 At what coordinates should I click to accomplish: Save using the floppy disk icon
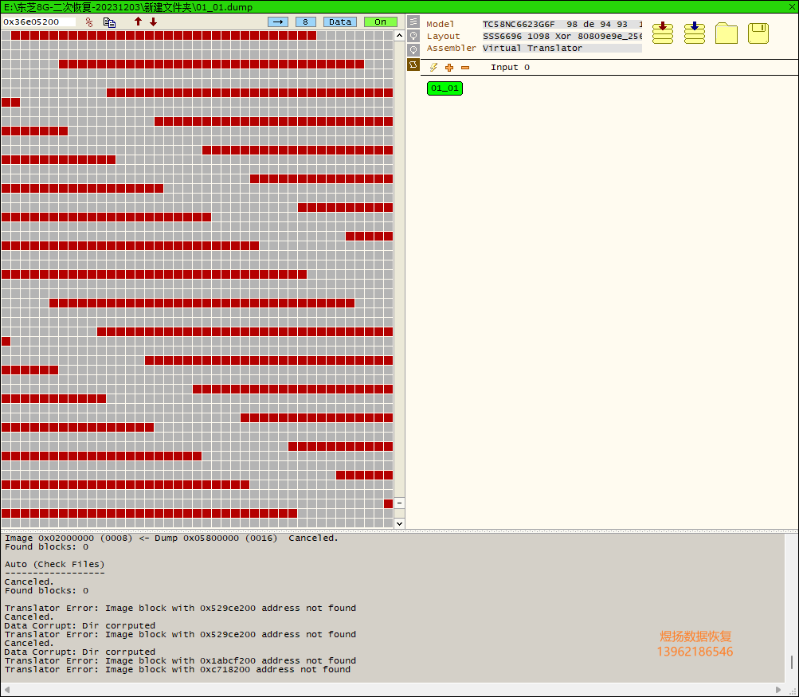click(758, 33)
